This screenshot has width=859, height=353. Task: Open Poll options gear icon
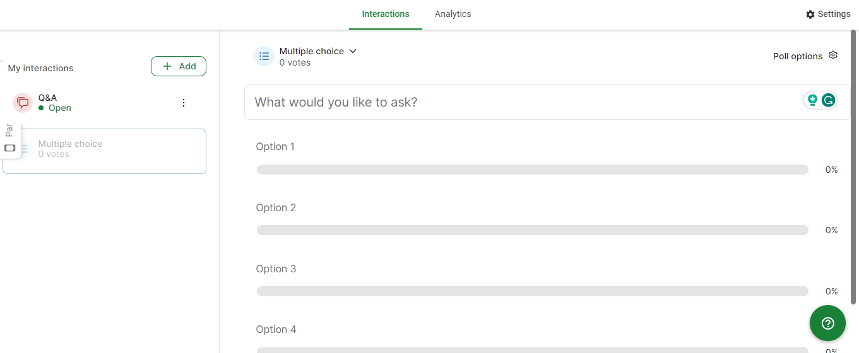pos(833,55)
